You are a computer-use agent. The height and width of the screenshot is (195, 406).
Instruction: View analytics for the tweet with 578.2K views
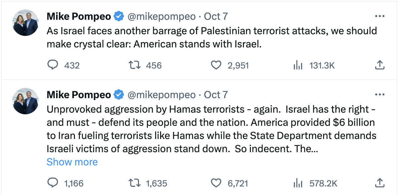click(298, 183)
